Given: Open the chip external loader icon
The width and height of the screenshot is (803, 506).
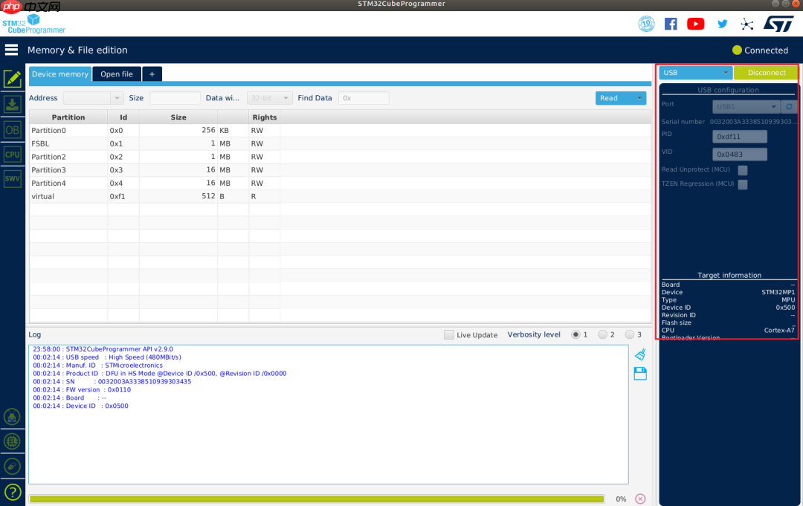Looking at the screenshot, I should coord(13,441).
